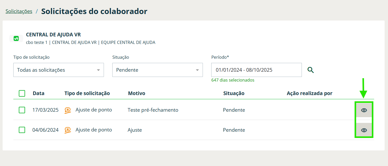Viewport: 388px width, 166px height.
Task: Select all requests with the header checkbox
Action: coord(22,93)
